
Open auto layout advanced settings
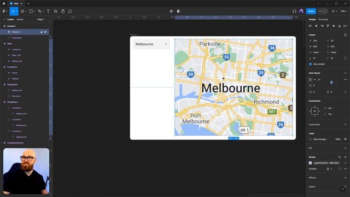345,79
